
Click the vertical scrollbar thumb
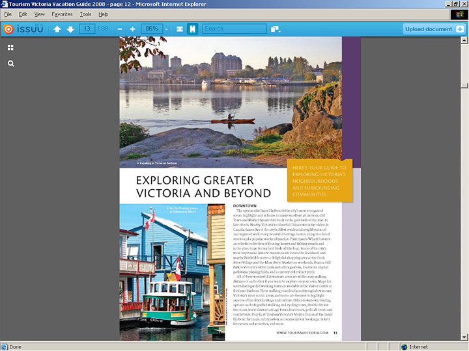click(x=464, y=86)
